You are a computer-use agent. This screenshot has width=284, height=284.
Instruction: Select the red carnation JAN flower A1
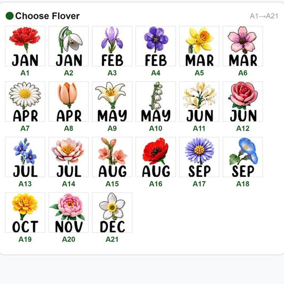(x=25, y=46)
